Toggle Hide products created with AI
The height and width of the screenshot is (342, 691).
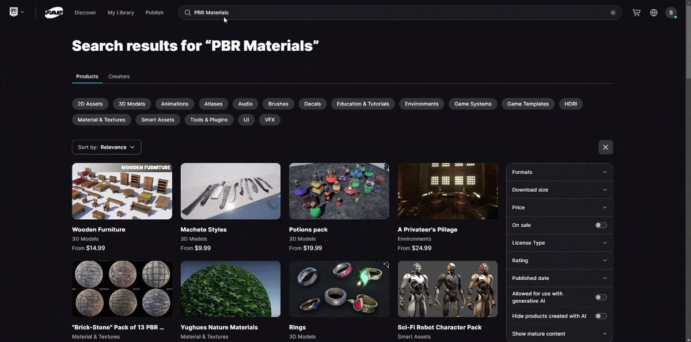click(601, 316)
